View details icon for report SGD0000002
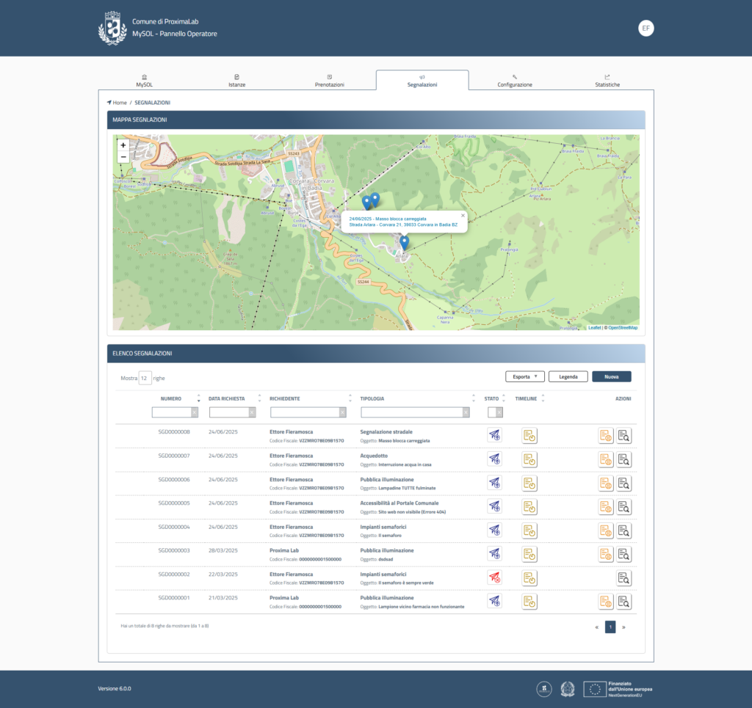 click(x=623, y=578)
